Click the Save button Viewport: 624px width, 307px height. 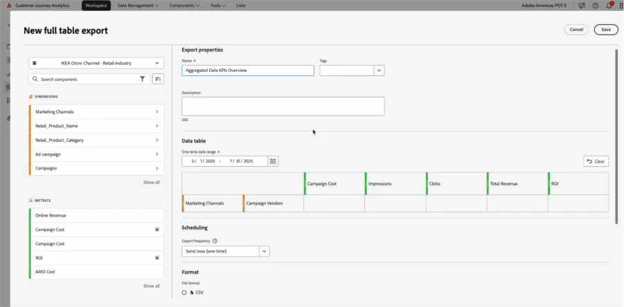point(606,30)
